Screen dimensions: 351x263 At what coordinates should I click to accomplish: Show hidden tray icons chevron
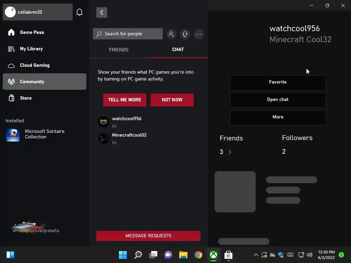click(256, 255)
